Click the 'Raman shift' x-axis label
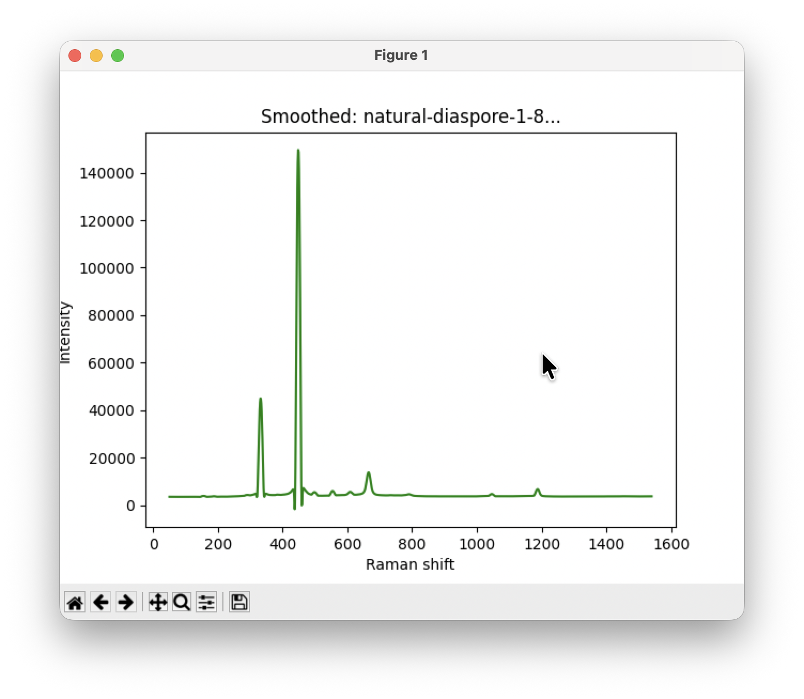The width and height of the screenshot is (804, 699). [409, 564]
